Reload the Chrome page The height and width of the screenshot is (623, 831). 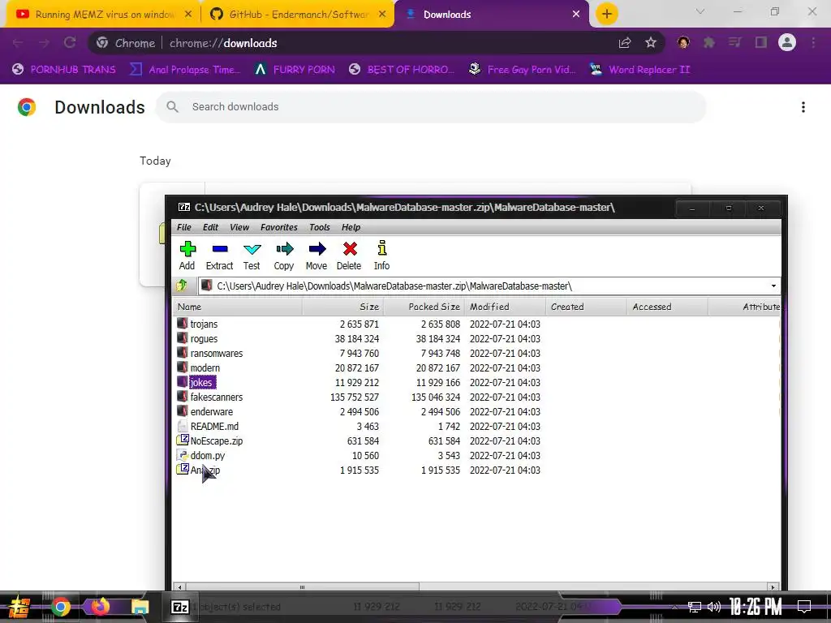(70, 43)
